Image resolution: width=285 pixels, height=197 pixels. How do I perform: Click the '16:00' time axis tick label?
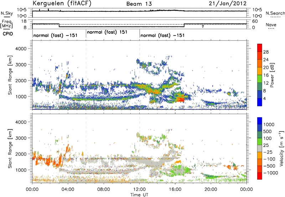click(x=175, y=190)
